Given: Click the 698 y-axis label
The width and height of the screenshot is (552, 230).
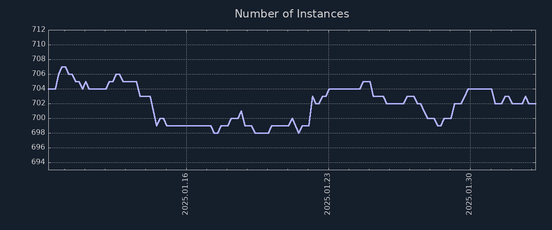Looking at the screenshot, I should pyautogui.click(x=39, y=132).
